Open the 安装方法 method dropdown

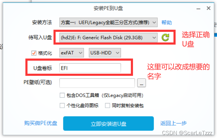click(108, 22)
